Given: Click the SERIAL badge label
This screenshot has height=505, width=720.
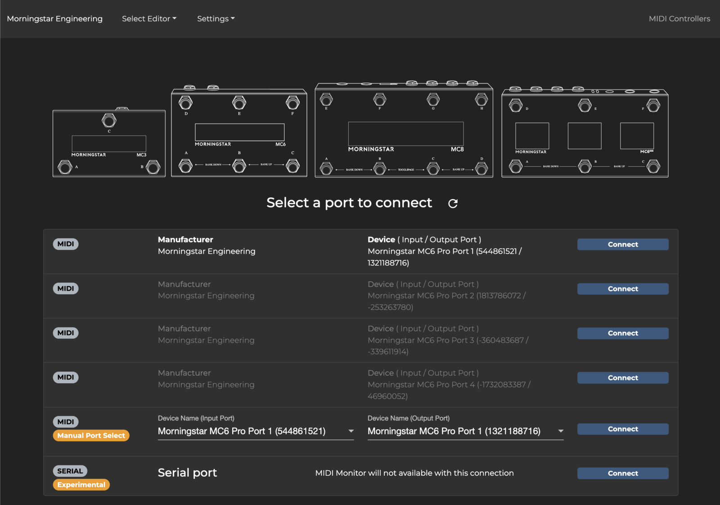Looking at the screenshot, I should tap(70, 471).
